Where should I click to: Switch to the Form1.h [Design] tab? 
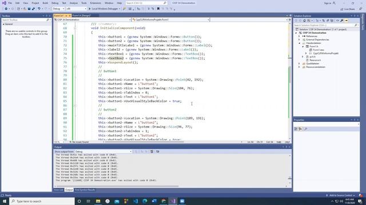tap(81, 15)
